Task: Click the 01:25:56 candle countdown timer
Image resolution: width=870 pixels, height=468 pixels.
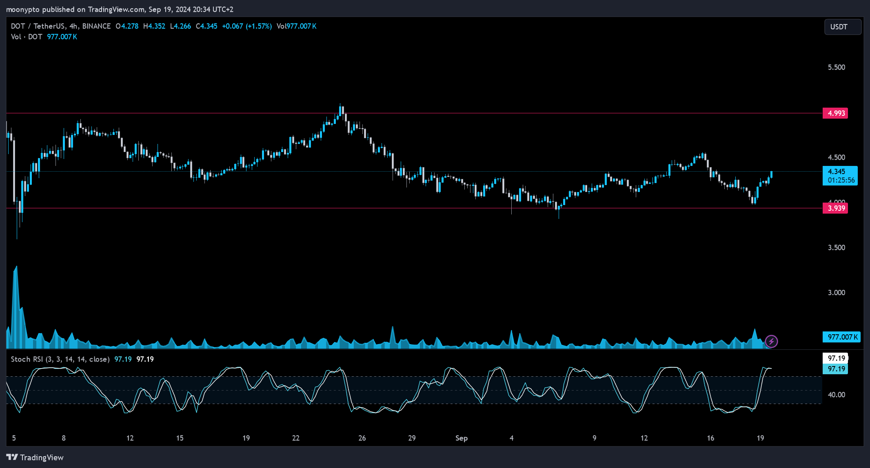Action: click(841, 180)
